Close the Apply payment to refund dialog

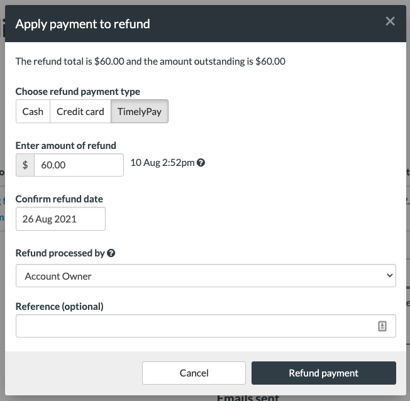click(x=390, y=21)
